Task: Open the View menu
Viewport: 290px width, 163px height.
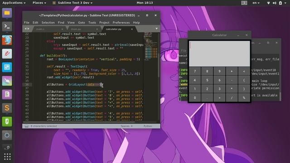Action: (71, 23)
